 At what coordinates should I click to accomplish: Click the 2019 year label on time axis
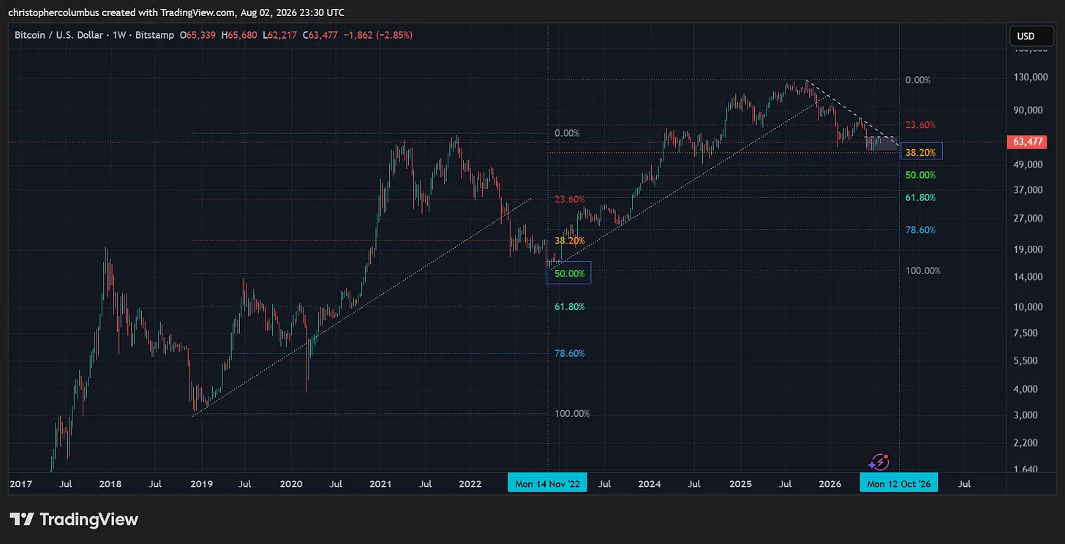[x=200, y=483]
